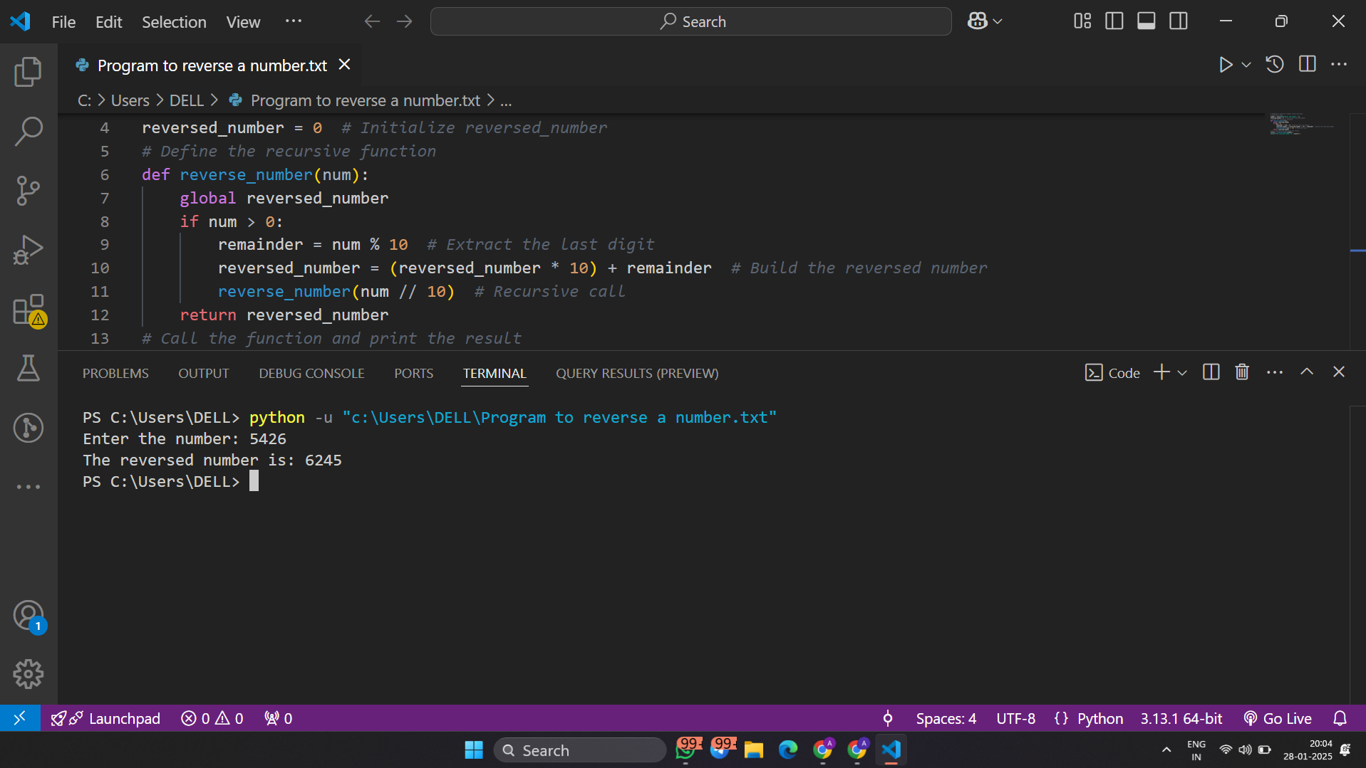
Task: Split the editor to the right
Action: [x=1307, y=65]
